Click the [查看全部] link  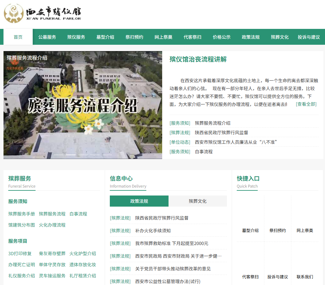[x=306, y=104]
